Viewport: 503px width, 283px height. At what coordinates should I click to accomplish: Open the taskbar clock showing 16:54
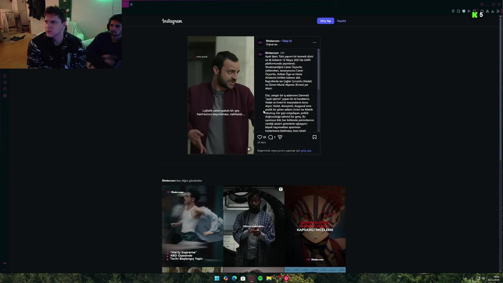(x=494, y=278)
